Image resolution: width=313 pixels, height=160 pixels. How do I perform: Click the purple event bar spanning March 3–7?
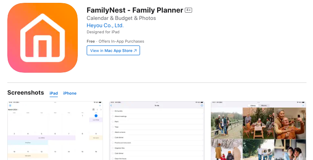(x=42, y=138)
